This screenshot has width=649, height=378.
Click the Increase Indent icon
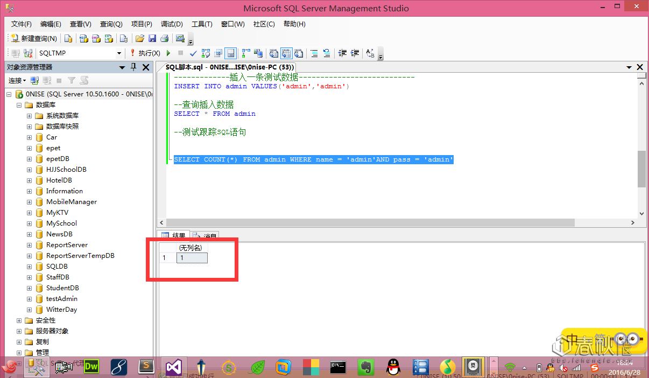[355, 53]
